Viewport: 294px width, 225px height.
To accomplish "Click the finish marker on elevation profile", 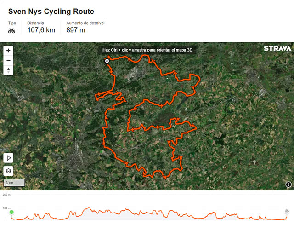I will (287, 211).
